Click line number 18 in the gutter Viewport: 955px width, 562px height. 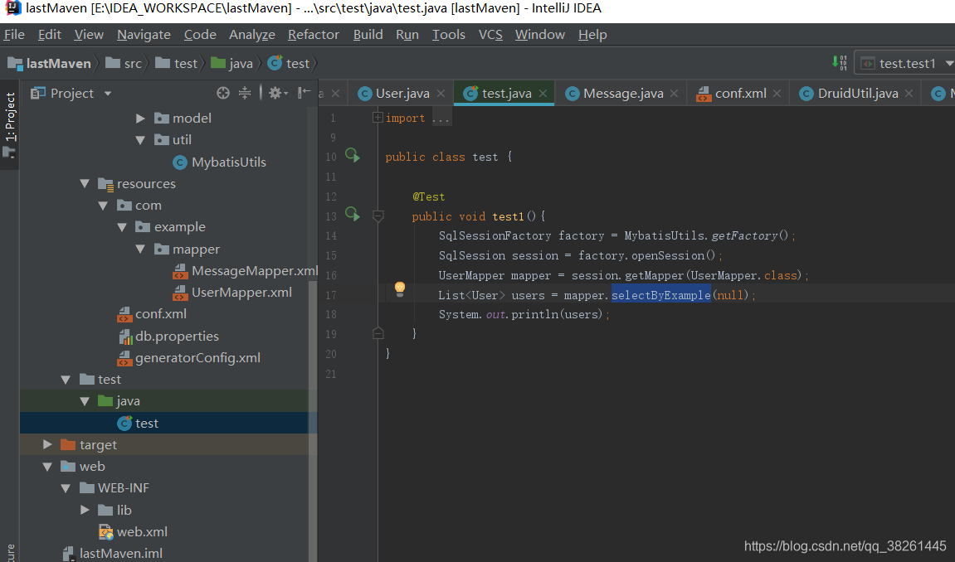(331, 314)
